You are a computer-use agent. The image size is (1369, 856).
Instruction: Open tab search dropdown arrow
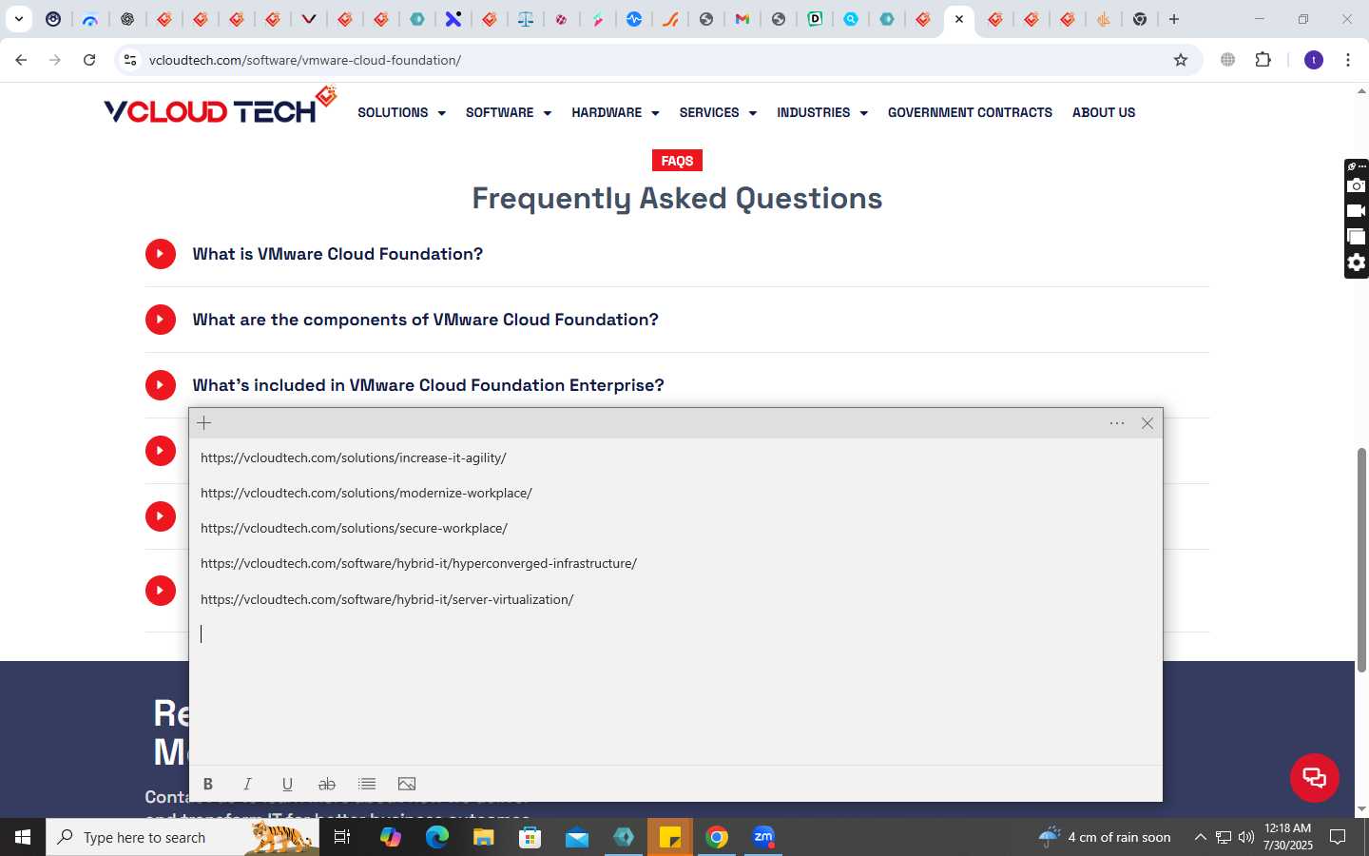point(18,19)
